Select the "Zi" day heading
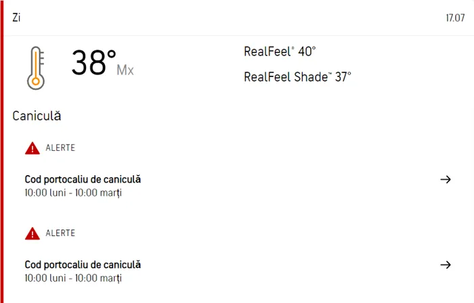Screen dimensions: 474x303 (16, 18)
